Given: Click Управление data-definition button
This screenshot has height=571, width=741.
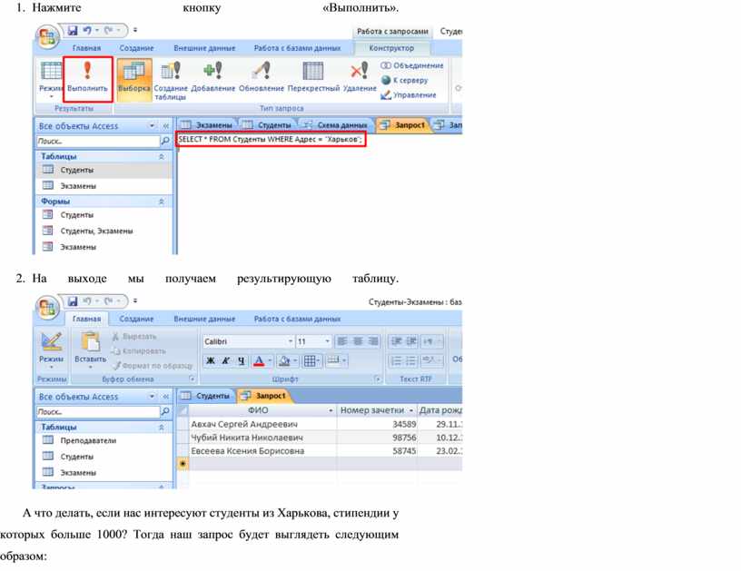Looking at the screenshot, I should point(409,95).
